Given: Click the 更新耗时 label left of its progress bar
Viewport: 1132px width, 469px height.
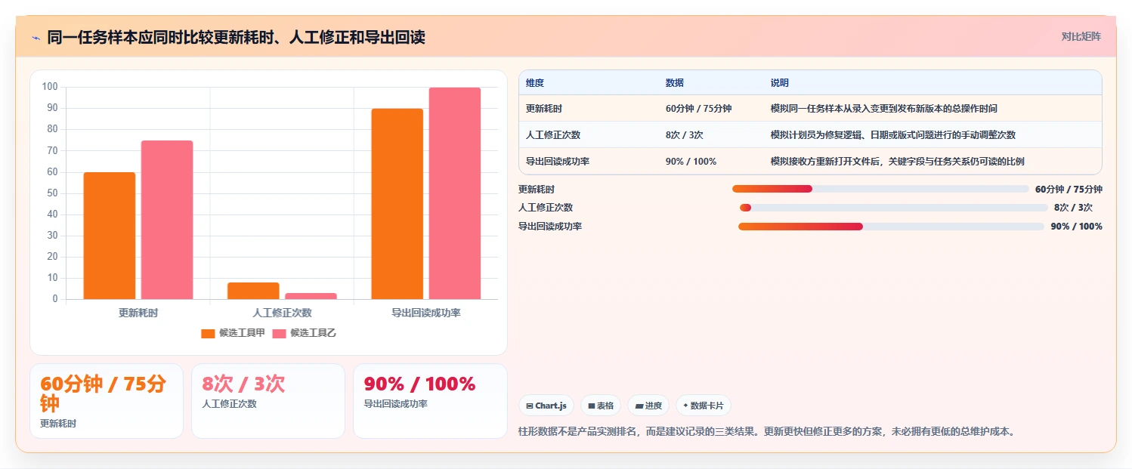Looking at the screenshot, I should (x=537, y=189).
